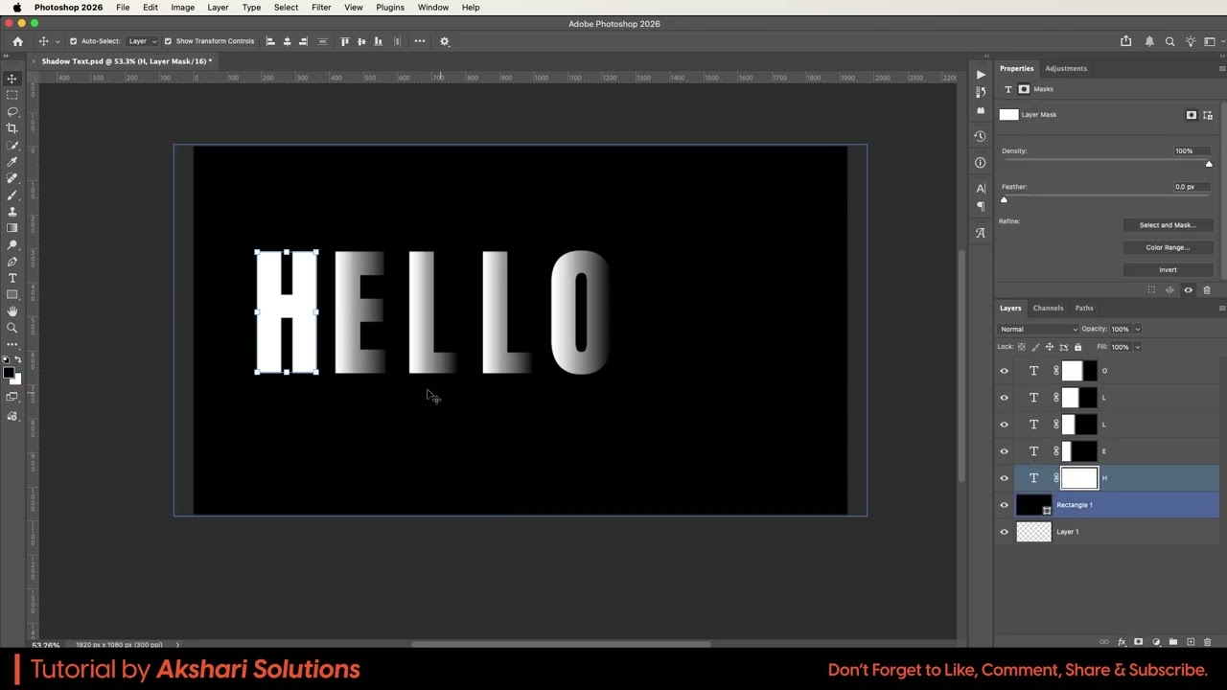Switch to the Channels tab
Image resolution: width=1227 pixels, height=690 pixels.
1048,309
